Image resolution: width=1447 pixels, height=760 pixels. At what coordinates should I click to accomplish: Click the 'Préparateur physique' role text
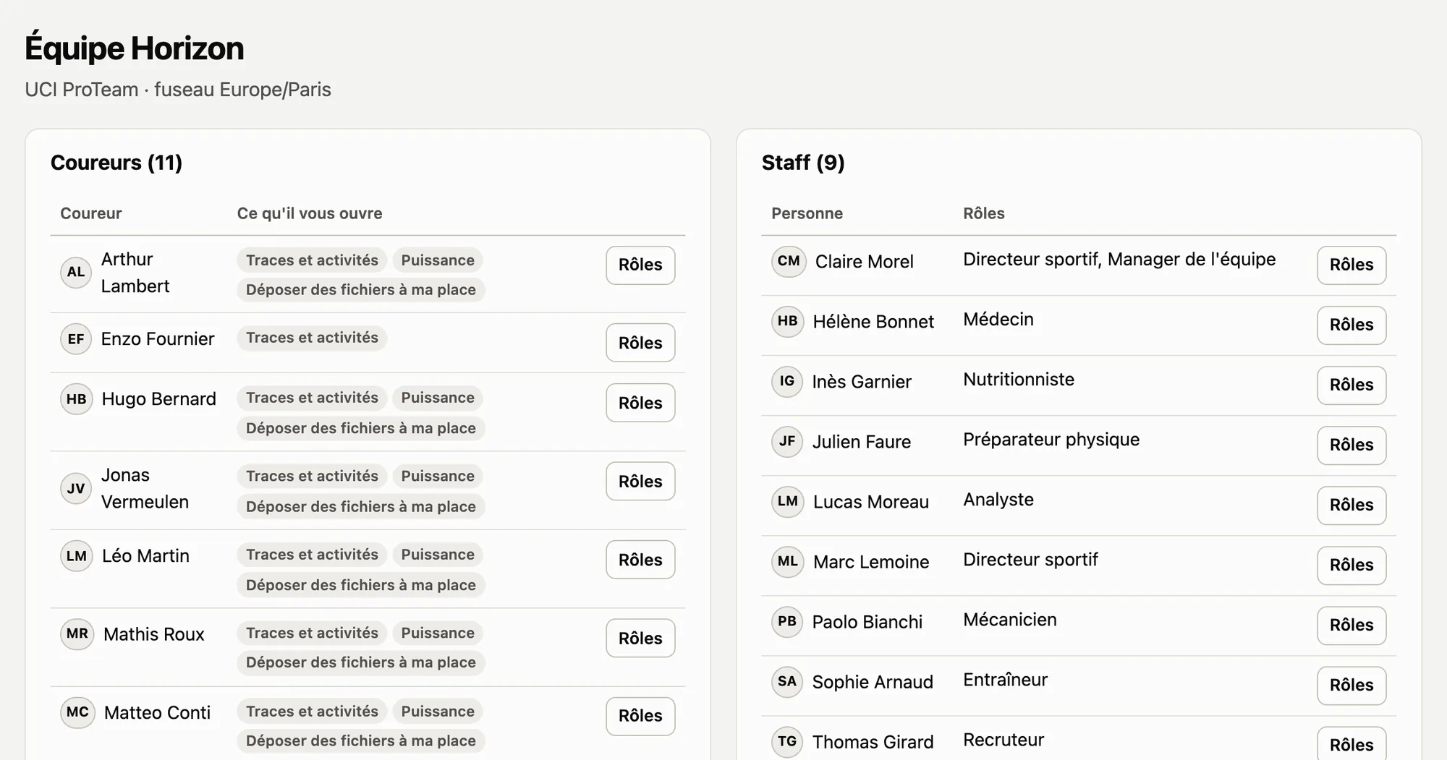pyautogui.click(x=1051, y=440)
